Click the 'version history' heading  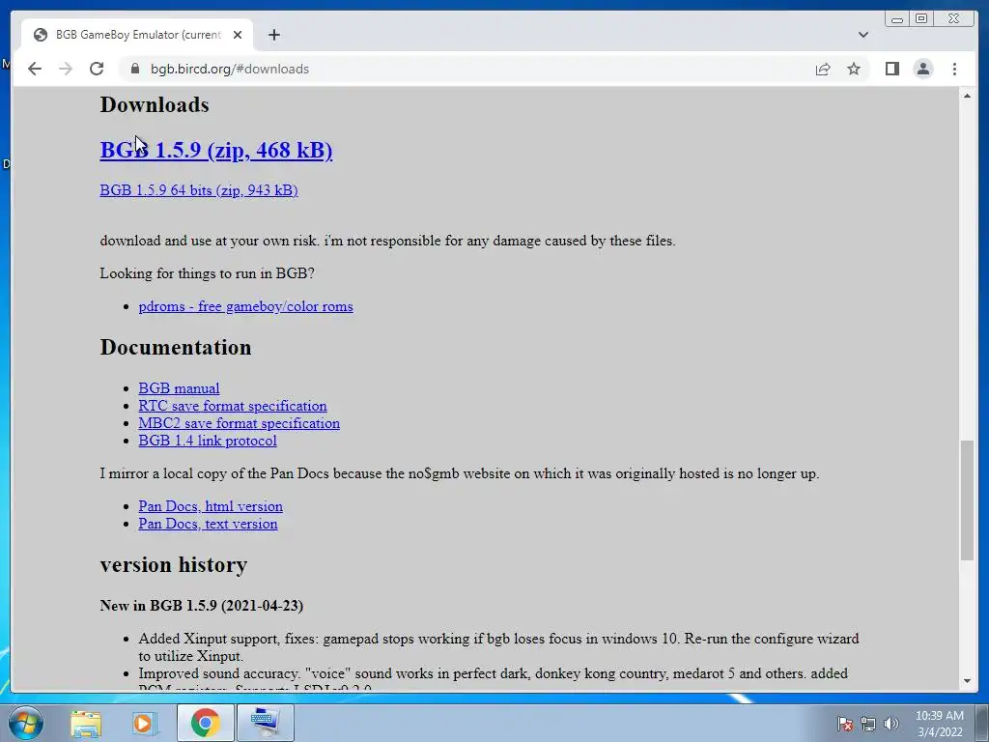tap(174, 564)
